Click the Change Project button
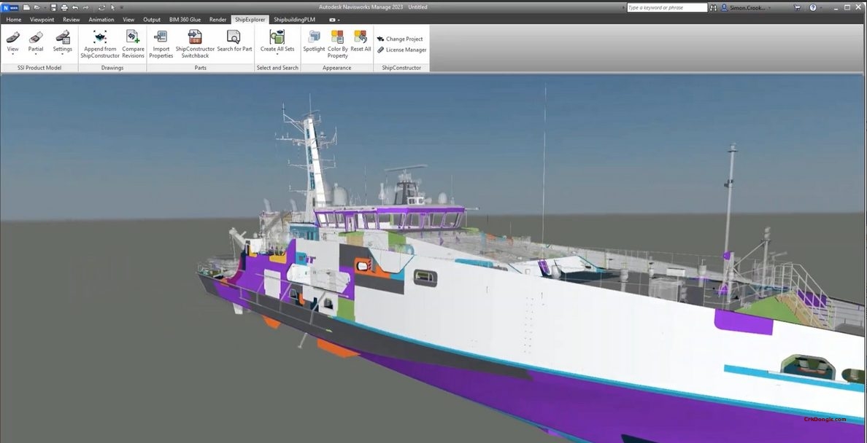Screen dimensions: 867x443 pos(400,39)
